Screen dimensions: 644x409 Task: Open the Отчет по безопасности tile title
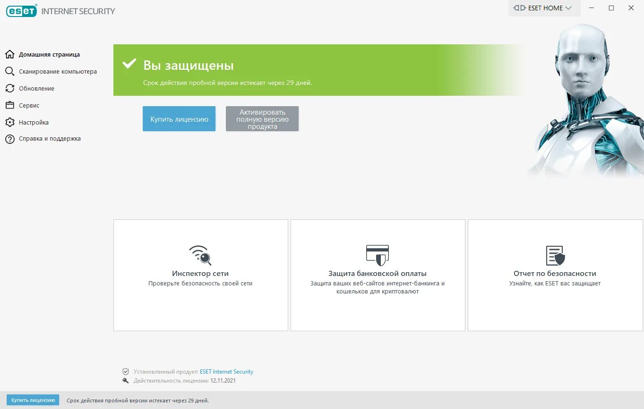pyautogui.click(x=555, y=274)
